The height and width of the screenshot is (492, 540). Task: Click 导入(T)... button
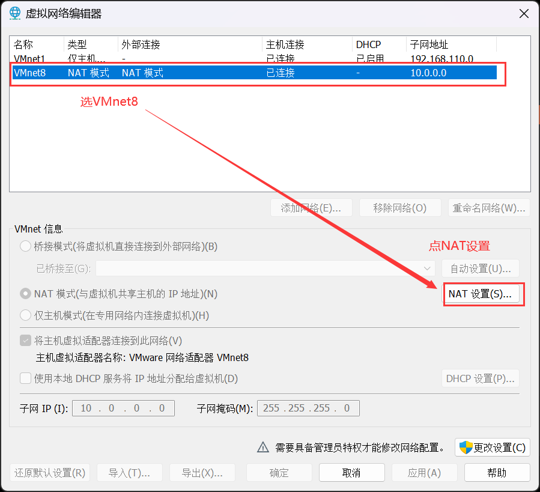point(130,473)
